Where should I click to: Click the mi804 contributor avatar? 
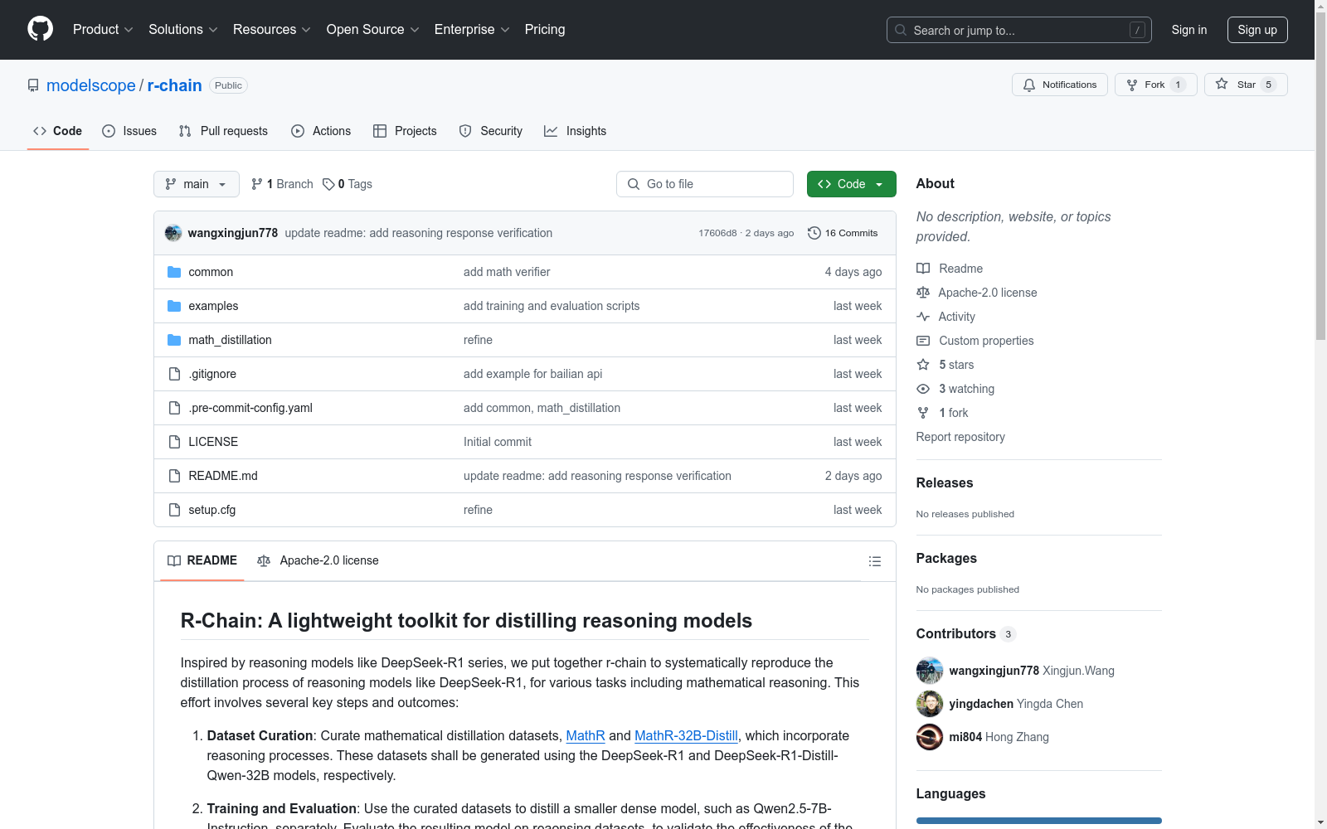pyautogui.click(x=930, y=737)
